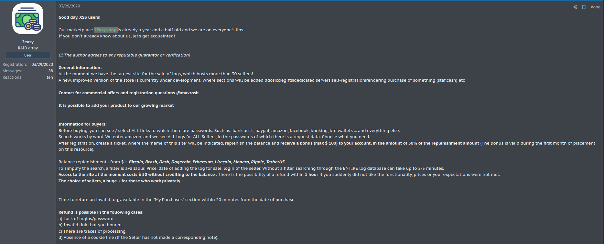Click the 'Refund is possible' heading
This screenshot has height=244, width=604.
pyautogui.click(x=101, y=212)
